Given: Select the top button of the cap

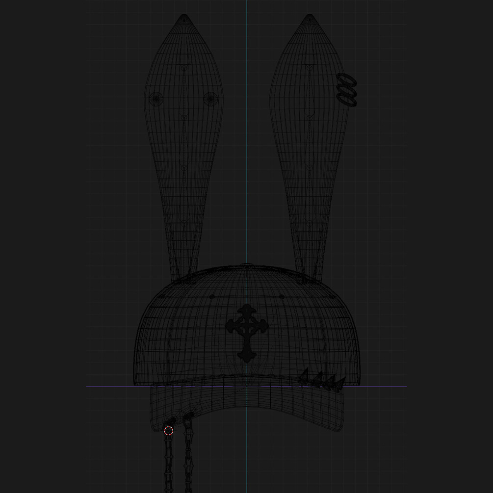Looking at the screenshot, I should 247,264.
